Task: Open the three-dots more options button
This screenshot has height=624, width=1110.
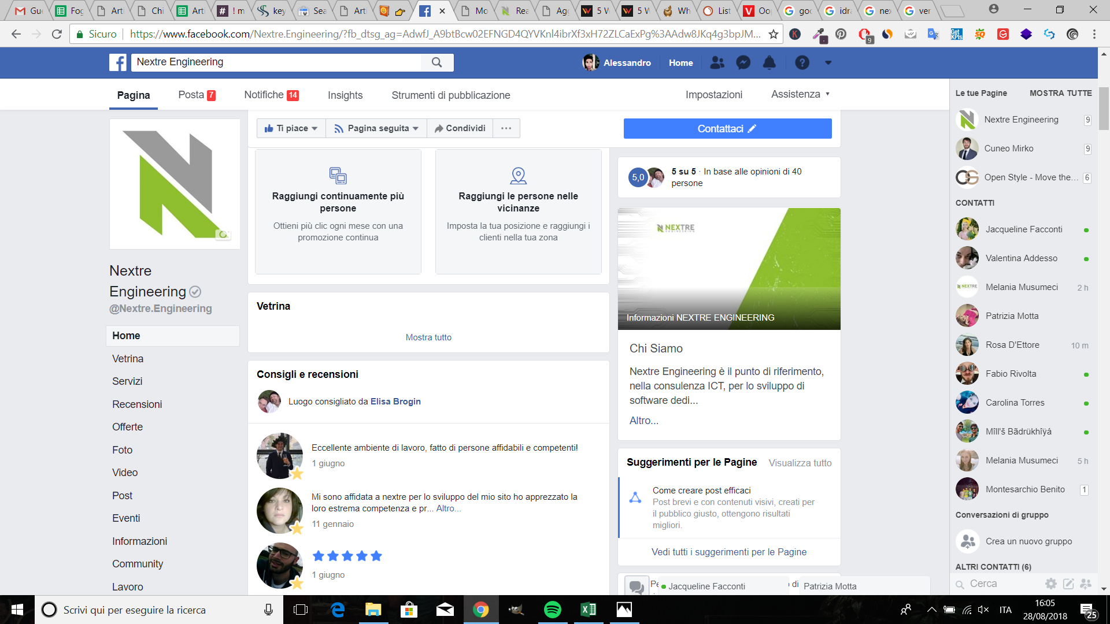Action: click(506, 128)
